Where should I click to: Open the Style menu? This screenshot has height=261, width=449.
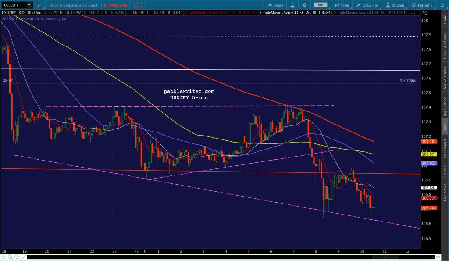342,5
